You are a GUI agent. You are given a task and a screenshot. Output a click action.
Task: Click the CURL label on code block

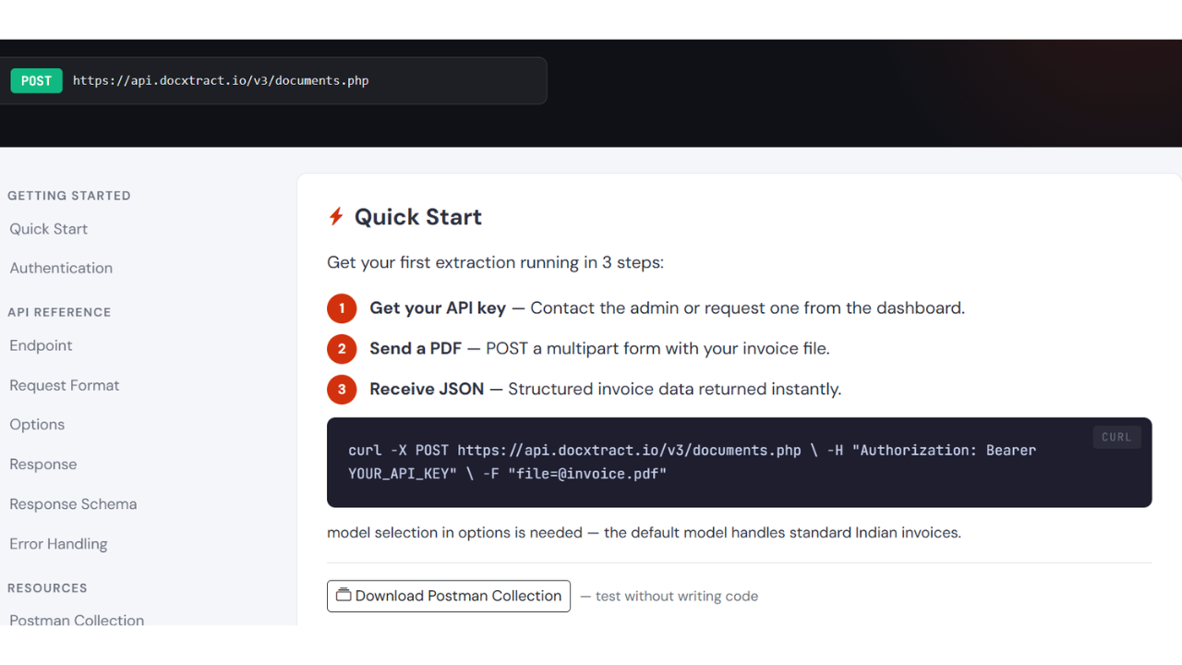1116,437
